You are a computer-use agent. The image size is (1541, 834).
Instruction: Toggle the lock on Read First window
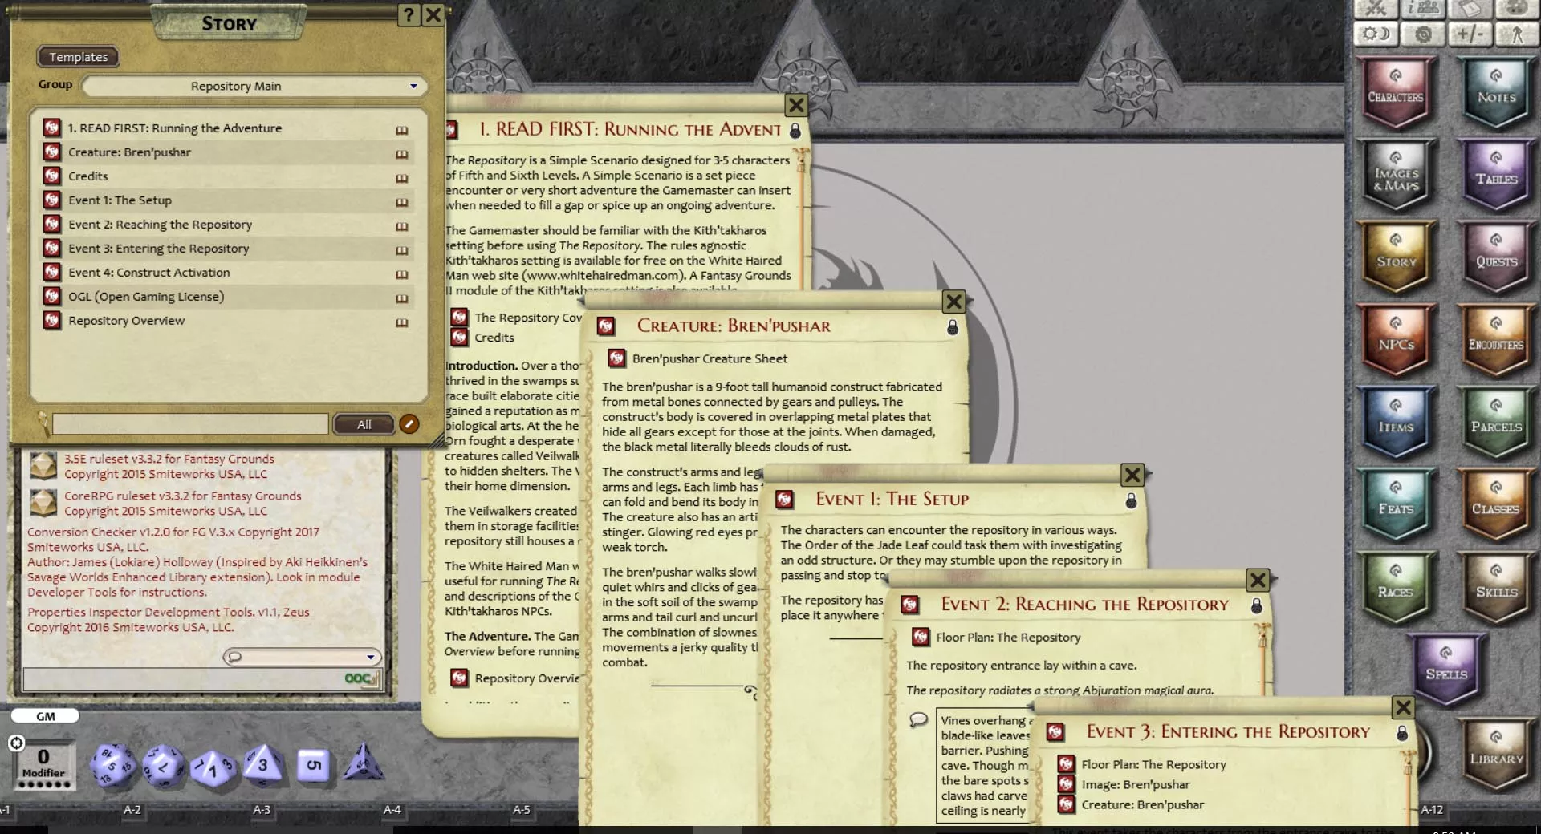coord(795,130)
